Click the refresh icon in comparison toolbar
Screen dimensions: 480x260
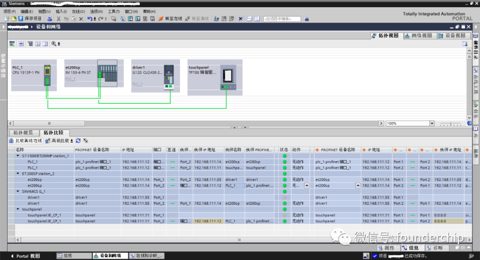click(x=78, y=141)
